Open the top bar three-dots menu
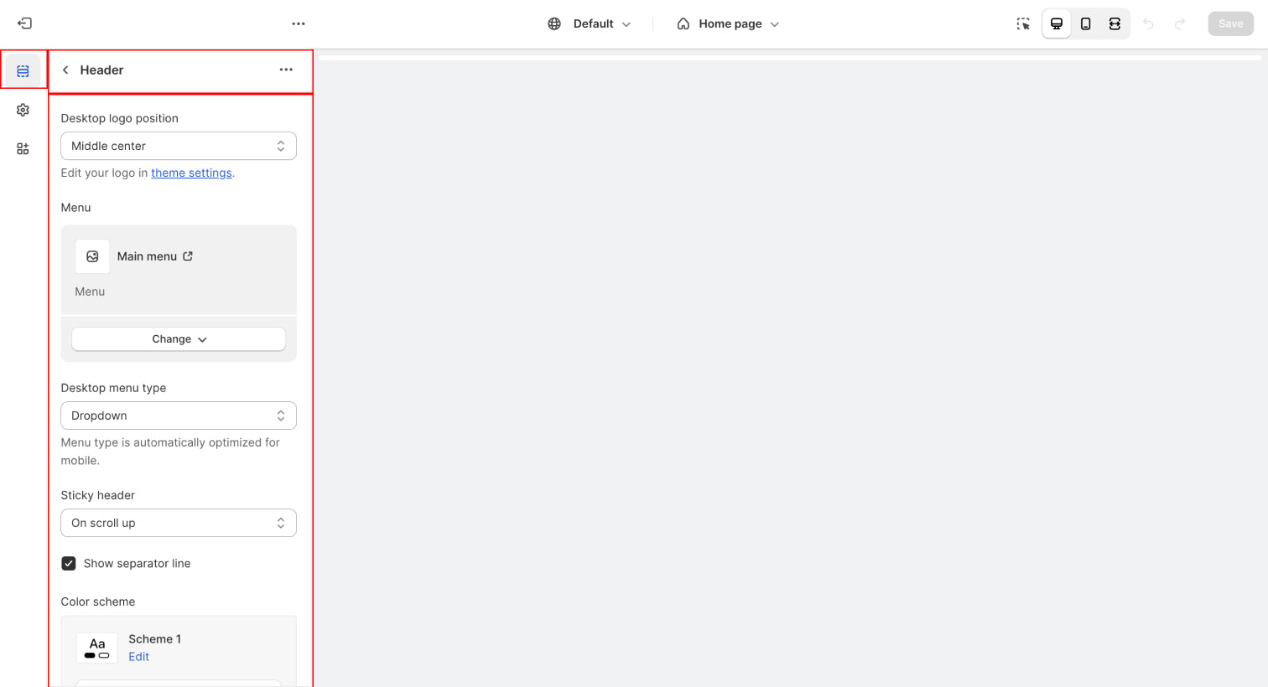This screenshot has width=1268, height=687. 299,23
